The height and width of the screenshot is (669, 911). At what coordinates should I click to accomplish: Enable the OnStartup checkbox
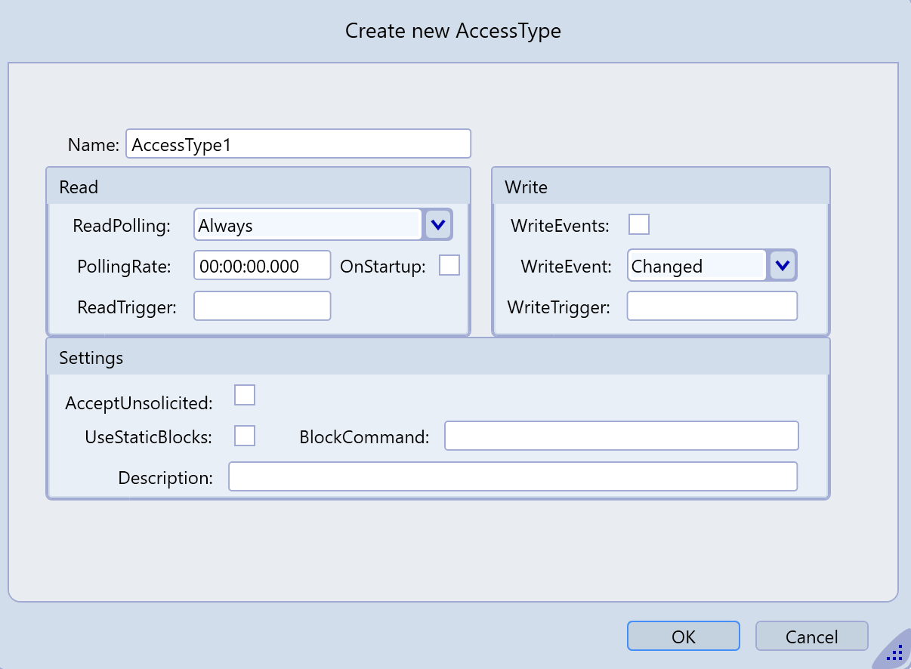449,266
